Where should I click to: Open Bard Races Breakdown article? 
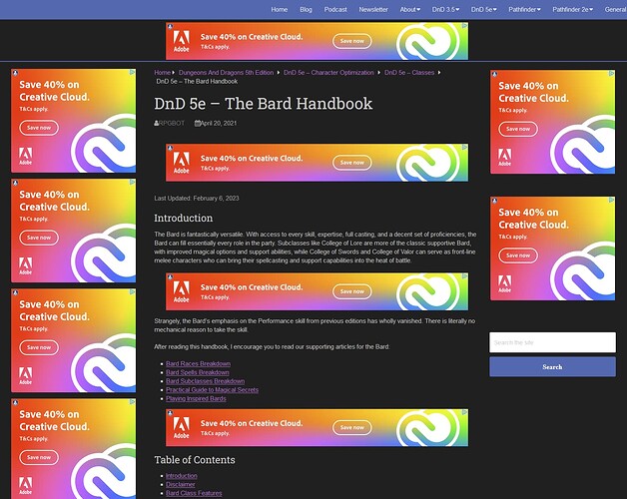click(x=198, y=364)
